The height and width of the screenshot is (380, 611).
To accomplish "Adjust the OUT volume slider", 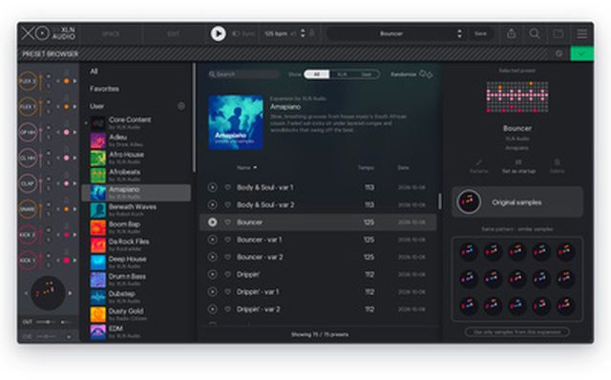I will tap(47, 322).
